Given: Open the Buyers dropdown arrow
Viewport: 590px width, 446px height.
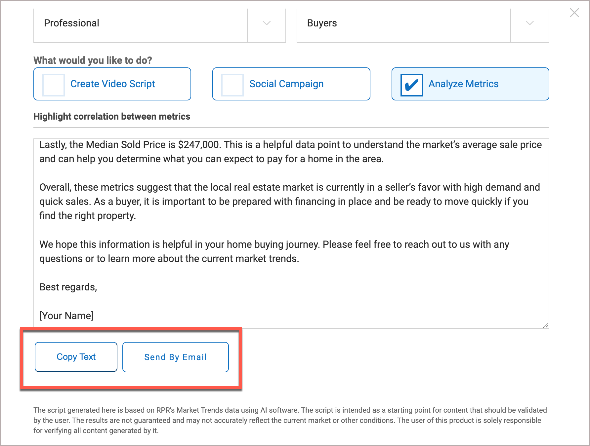Looking at the screenshot, I should pyautogui.click(x=529, y=23).
